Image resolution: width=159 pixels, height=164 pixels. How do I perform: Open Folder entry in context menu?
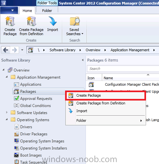tap(106, 121)
